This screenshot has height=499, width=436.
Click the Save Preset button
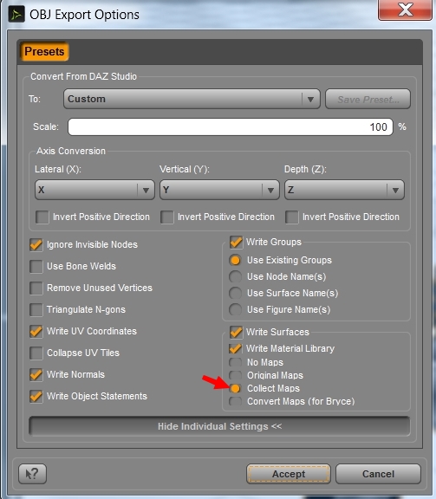(368, 100)
